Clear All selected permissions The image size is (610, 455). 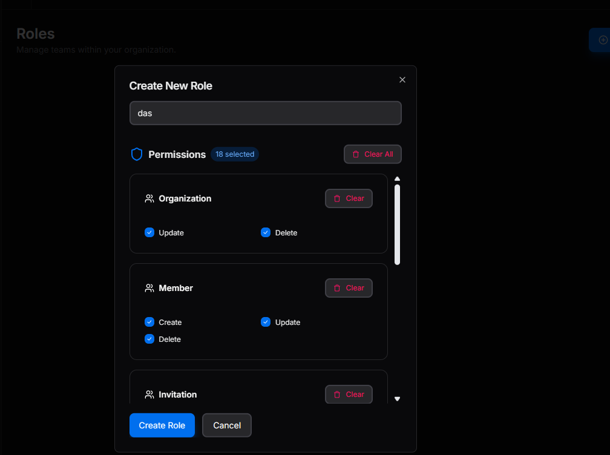(373, 154)
